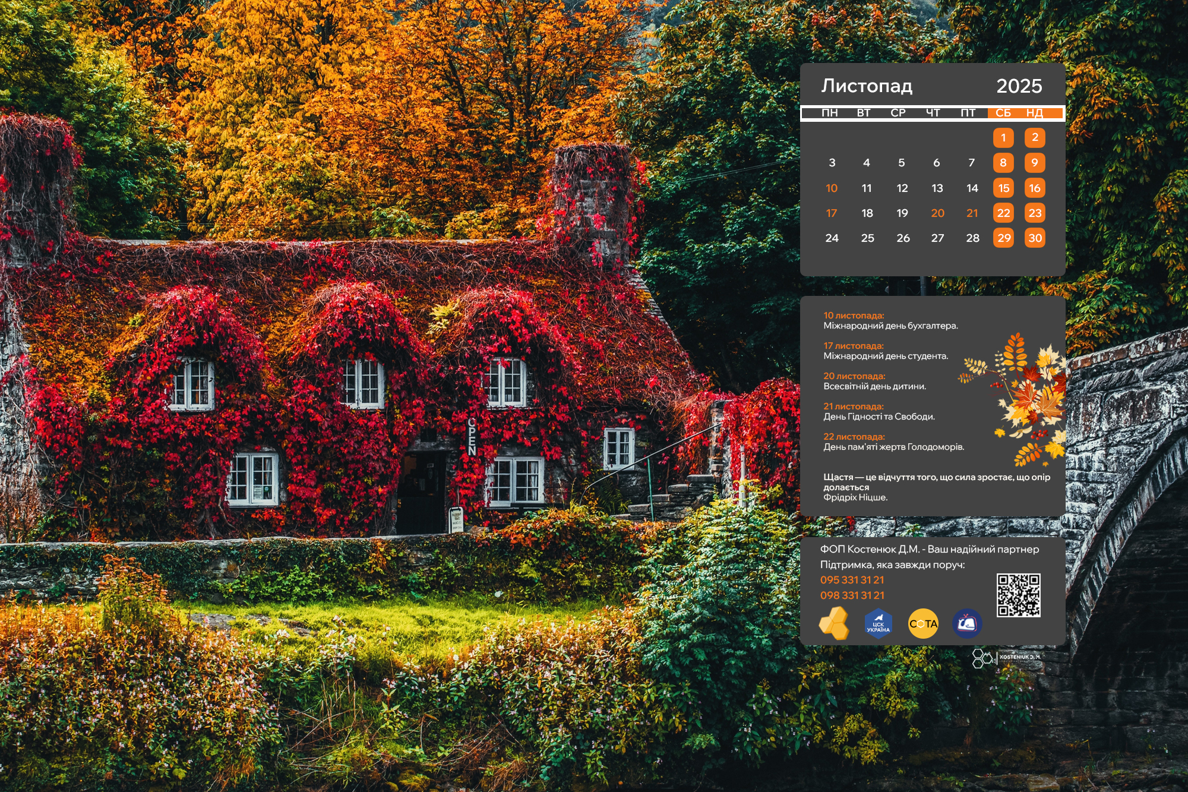Select Saturday 1 orange date badge
This screenshot has height=792, width=1188.
(1003, 138)
